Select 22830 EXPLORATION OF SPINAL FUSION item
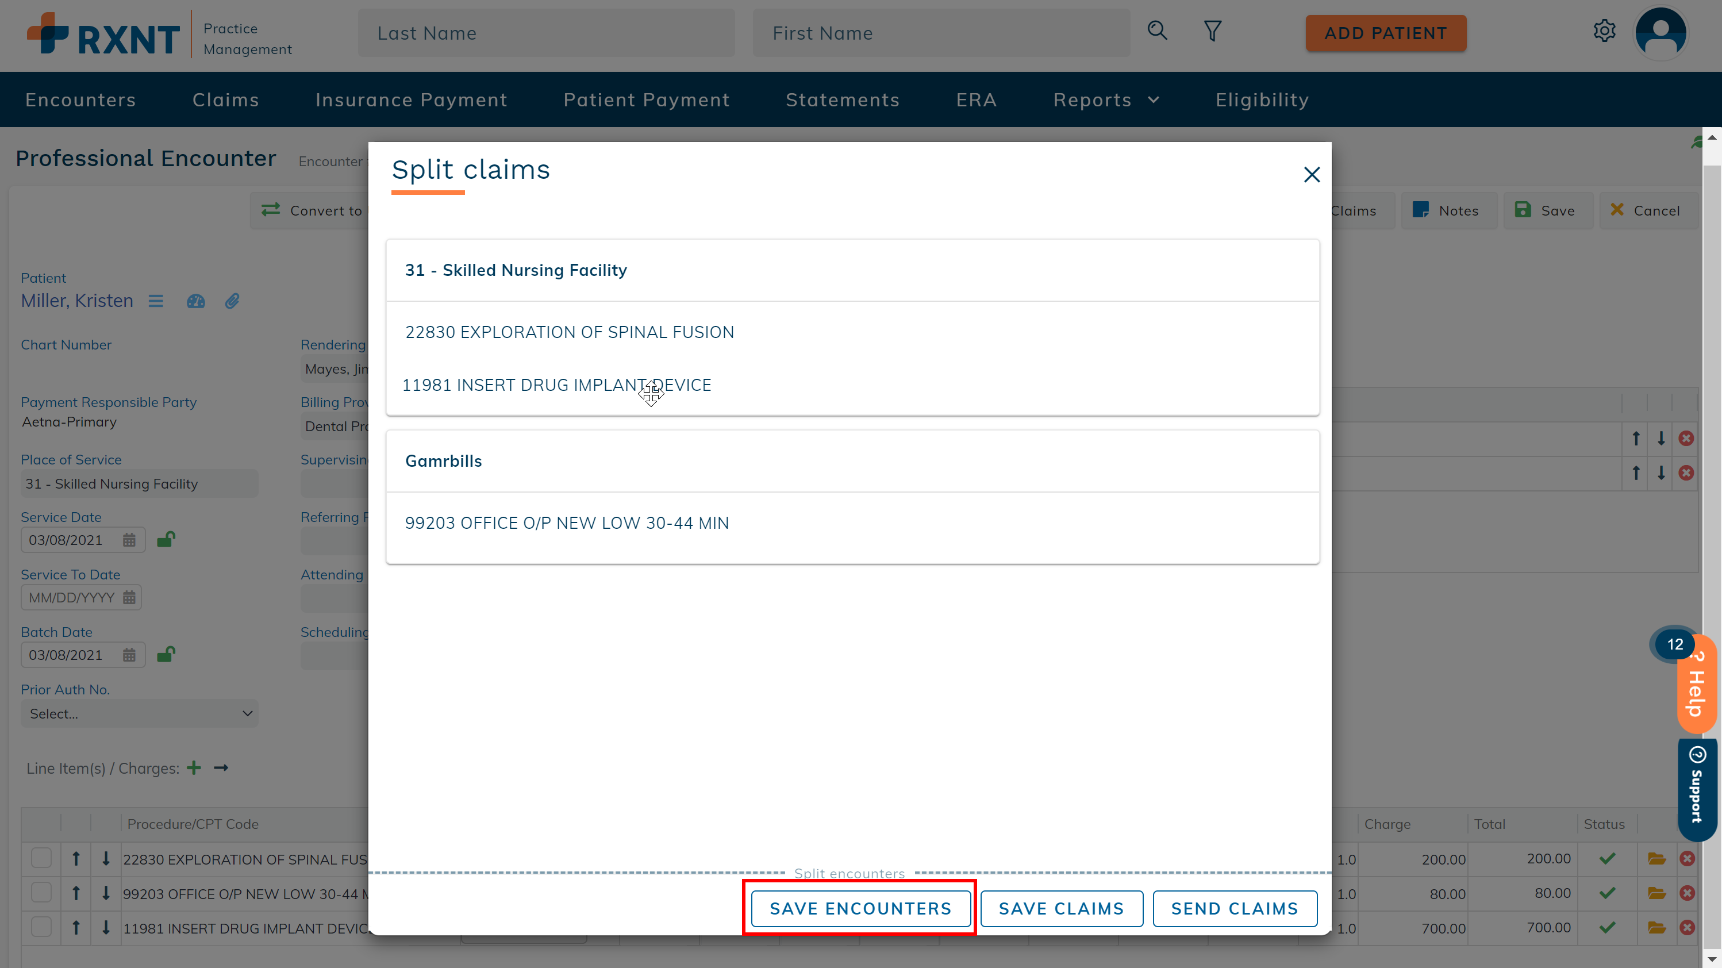Viewport: 1722px width, 968px height. click(570, 332)
